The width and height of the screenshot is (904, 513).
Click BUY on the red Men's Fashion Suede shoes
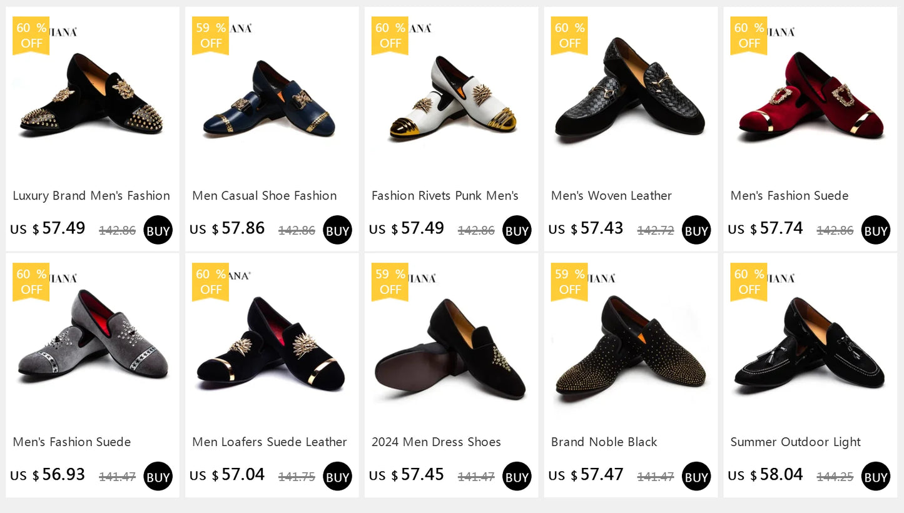tap(875, 230)
